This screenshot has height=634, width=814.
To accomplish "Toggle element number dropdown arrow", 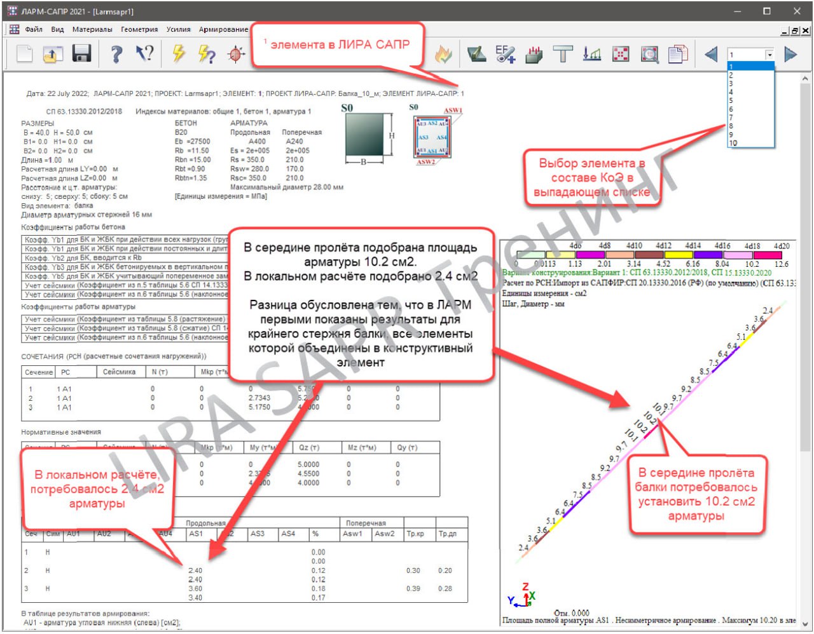I will coord(769,55).
